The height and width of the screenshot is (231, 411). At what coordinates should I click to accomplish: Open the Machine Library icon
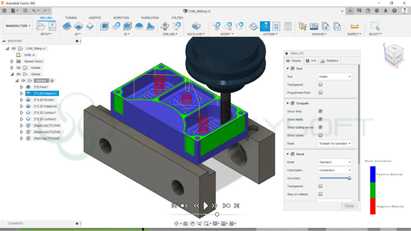tap(314, 26)
